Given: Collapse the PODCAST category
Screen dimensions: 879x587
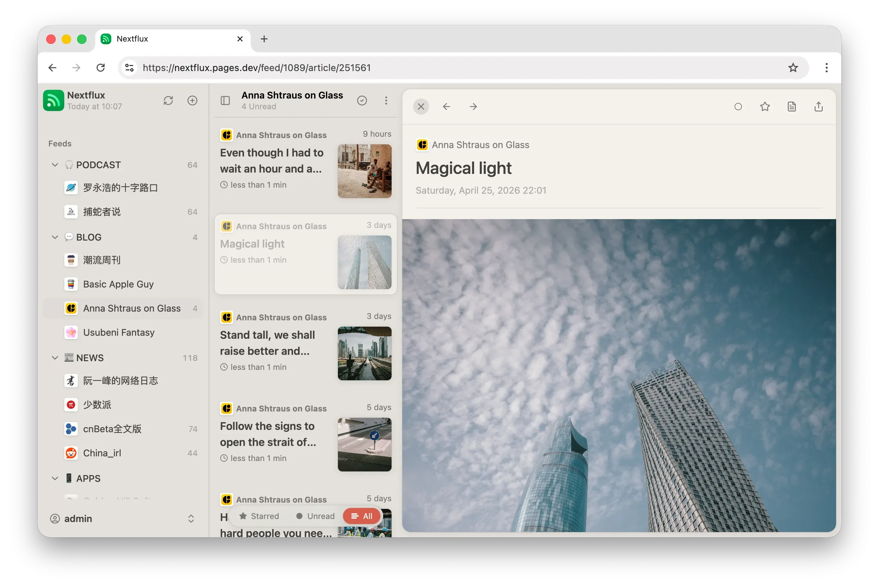Looking at the screenshot, I should 55,165.
